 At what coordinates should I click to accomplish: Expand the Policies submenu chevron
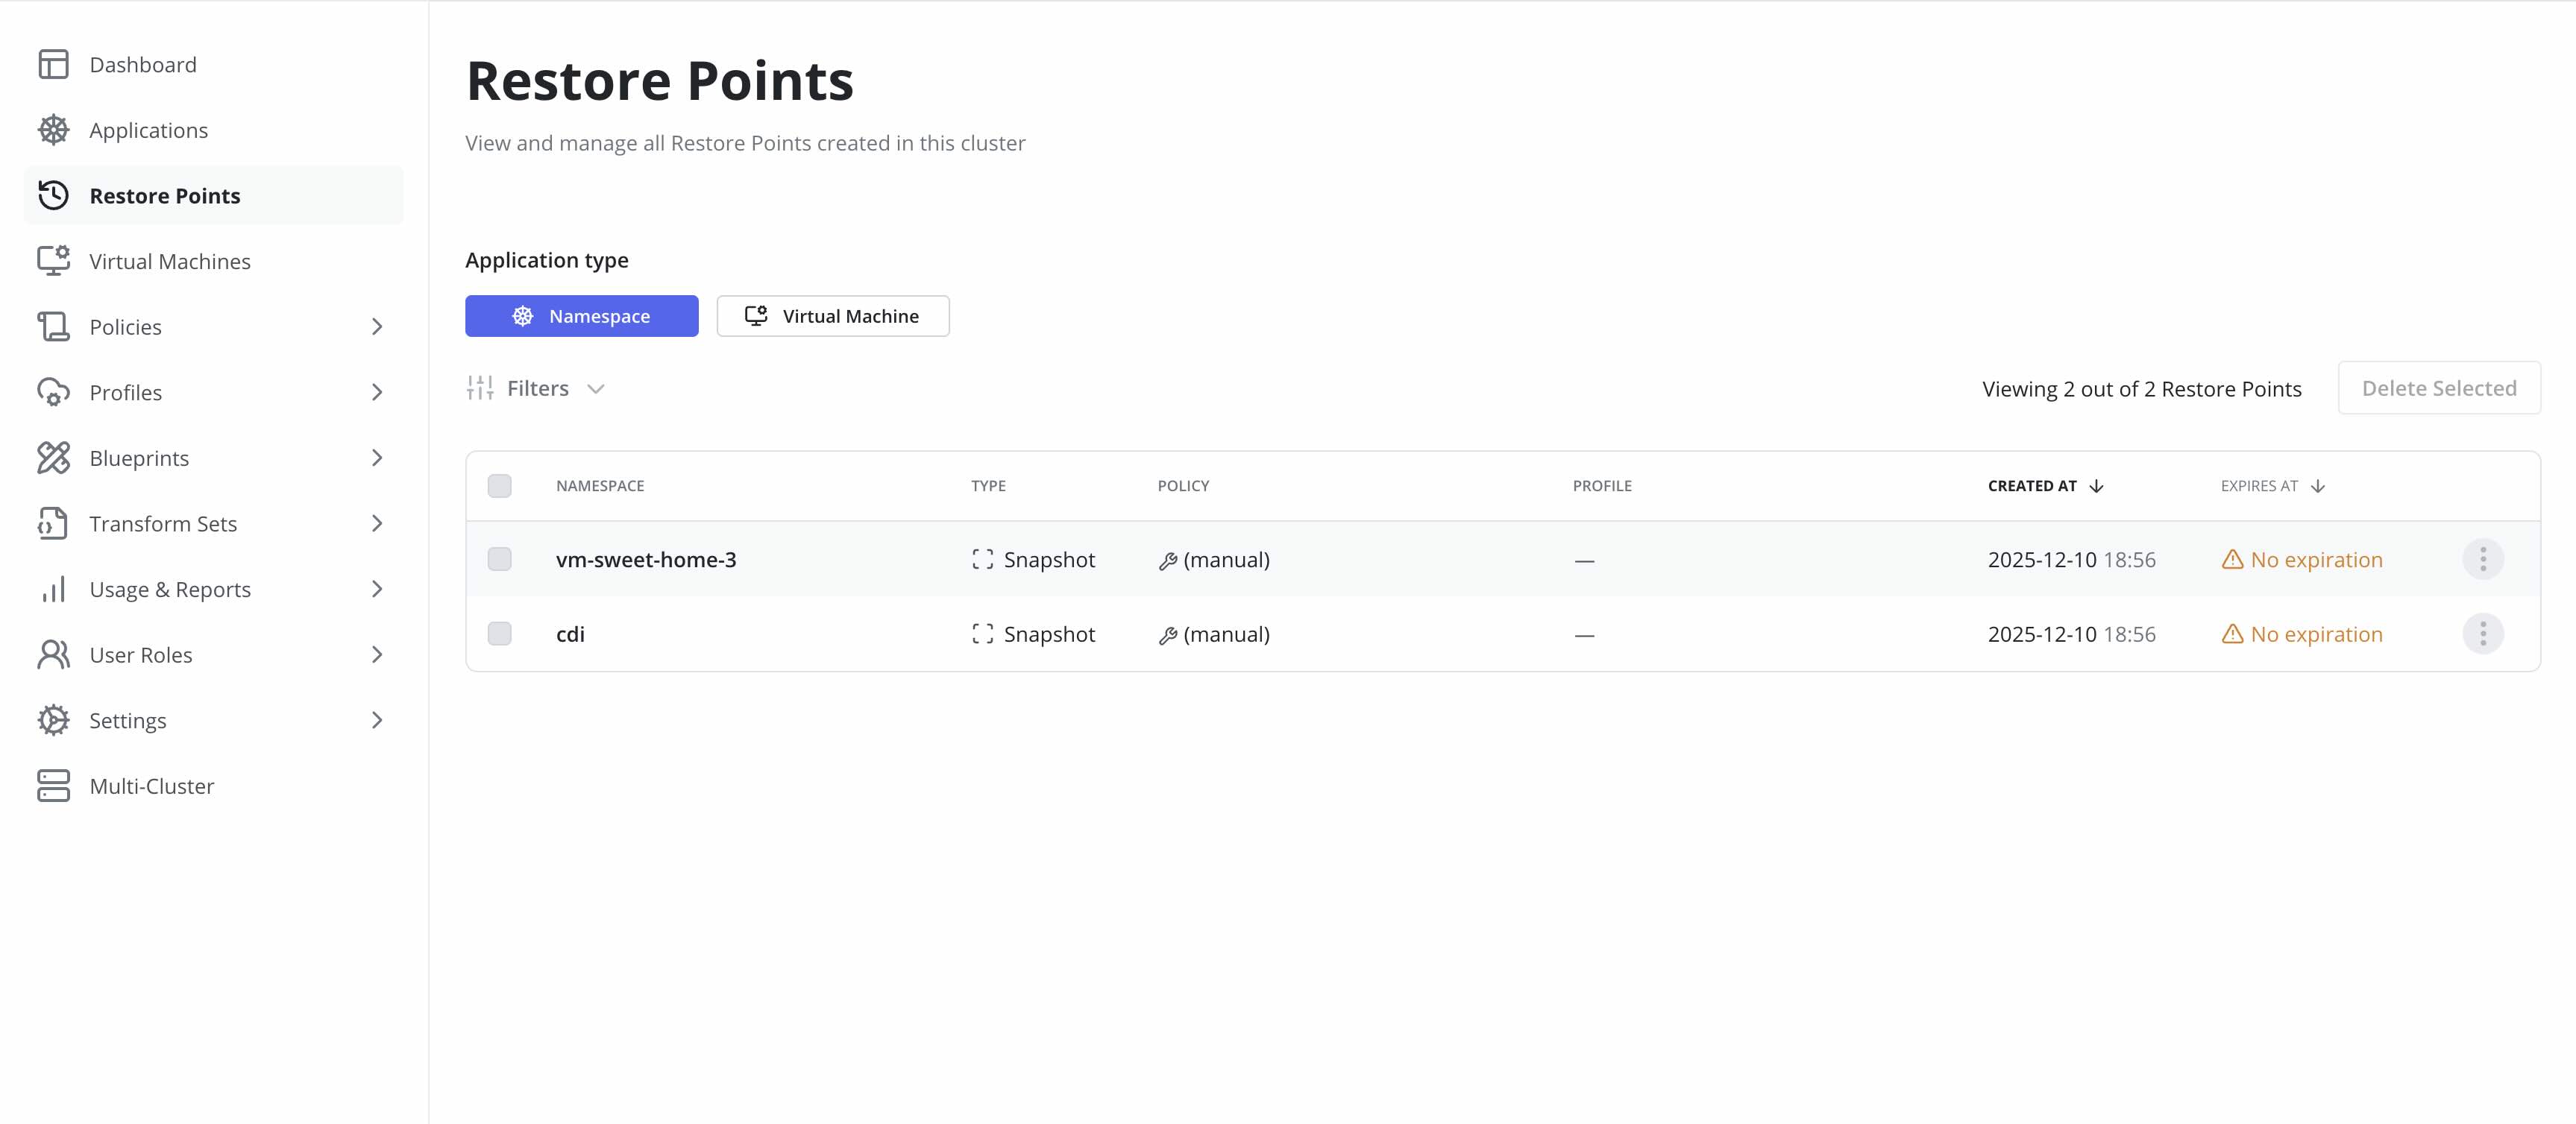coord(377,326)
